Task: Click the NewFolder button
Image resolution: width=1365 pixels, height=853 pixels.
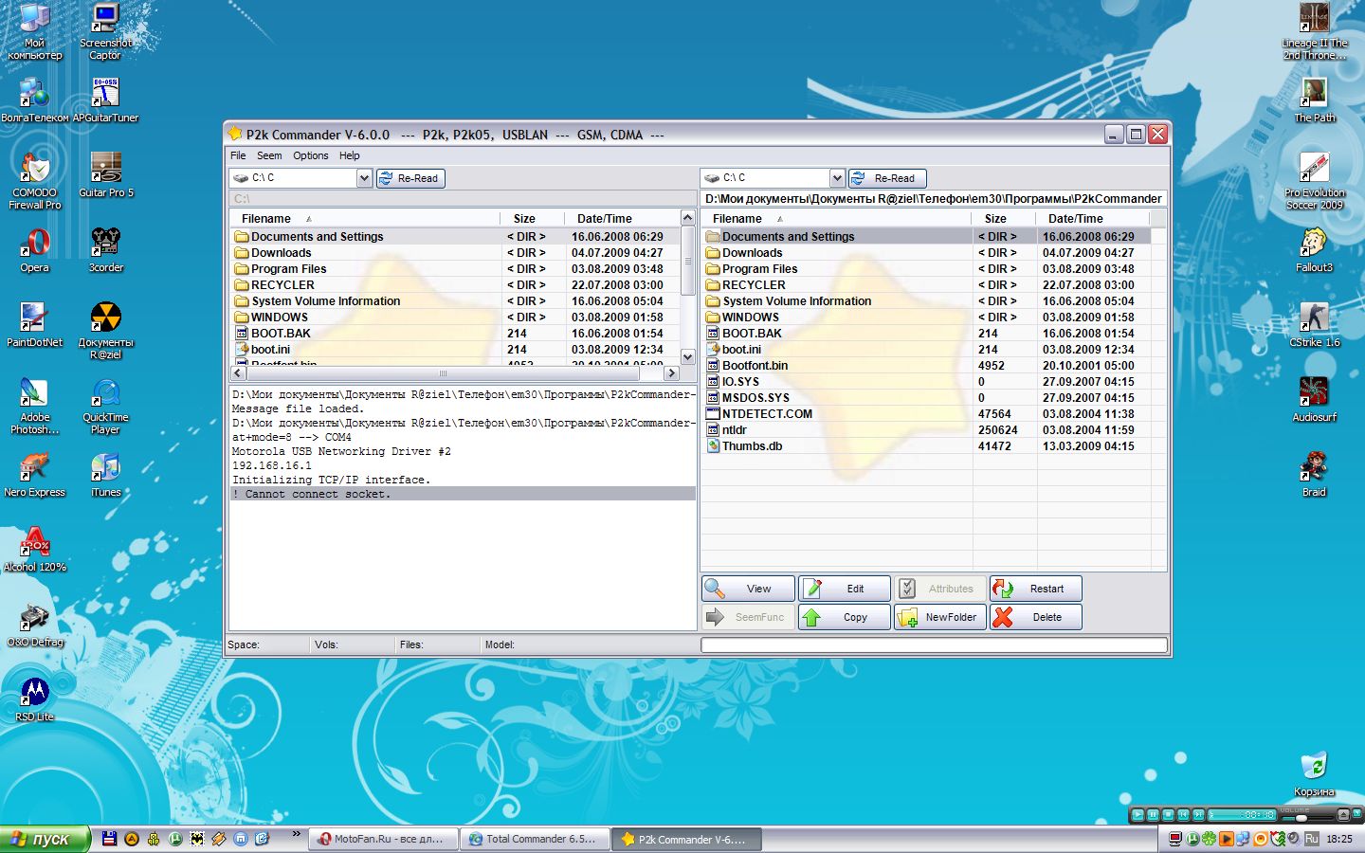Action: pyautogui.click(x=940, y=617)
